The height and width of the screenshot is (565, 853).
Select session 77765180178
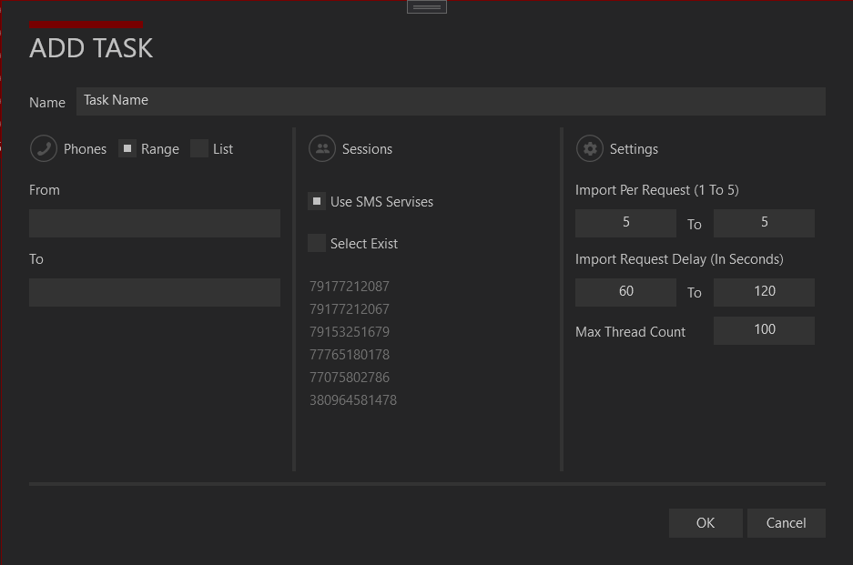coord(350,355)
